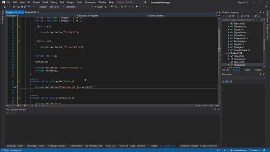Image resolution: width=270 pixels, height=152 pixels.
Task: Click the Categorized icon in Properties panel
Action: pos(224,81)
